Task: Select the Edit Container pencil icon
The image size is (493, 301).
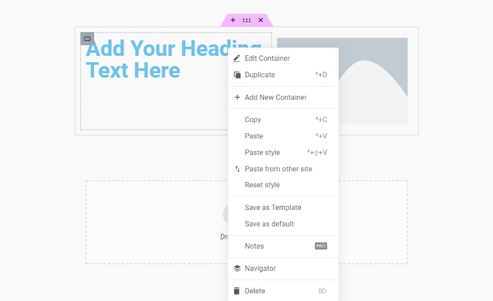Action: click(x=237, y=58)
